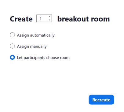Click the "Let participants choose room" label
The image size is (124, 112).
point(43,58)
